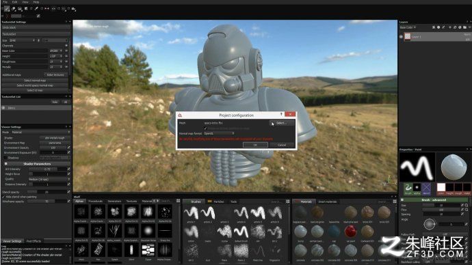Remove the Base Color channel with minus icon
Screen dimensions: 472x265
click(66, 51)
